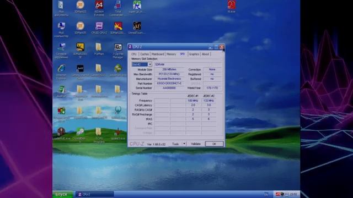Image resolution: width=353 pixels, height=198 pixels.
Task: Launch the CPUID CPU-Z desktop shortcut
Action: click(99, 28)
